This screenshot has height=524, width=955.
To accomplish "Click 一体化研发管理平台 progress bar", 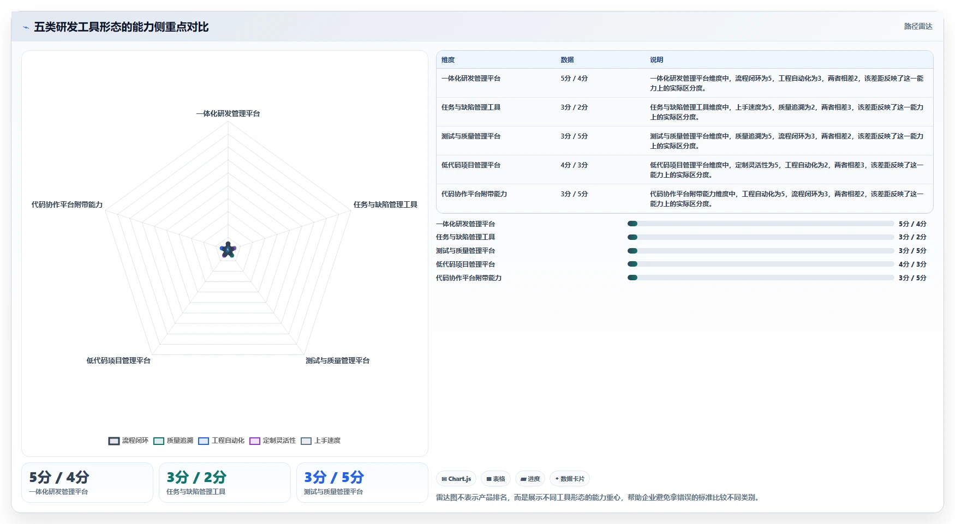I will tap(761, 224).
